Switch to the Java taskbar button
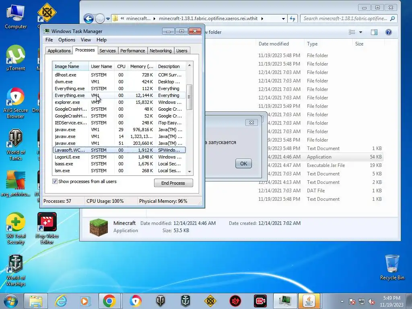This screenshot has height=309, width=412. [309, 301]
